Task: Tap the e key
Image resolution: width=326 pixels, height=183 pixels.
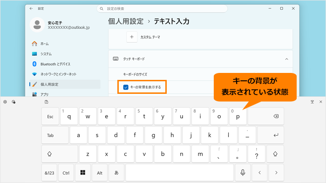Action: point(107,116)
